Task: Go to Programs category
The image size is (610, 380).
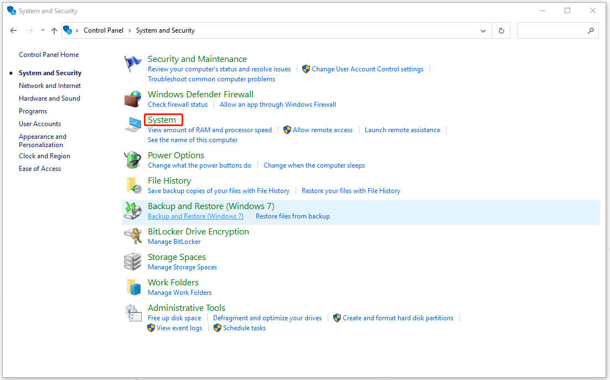Action: 33,111
